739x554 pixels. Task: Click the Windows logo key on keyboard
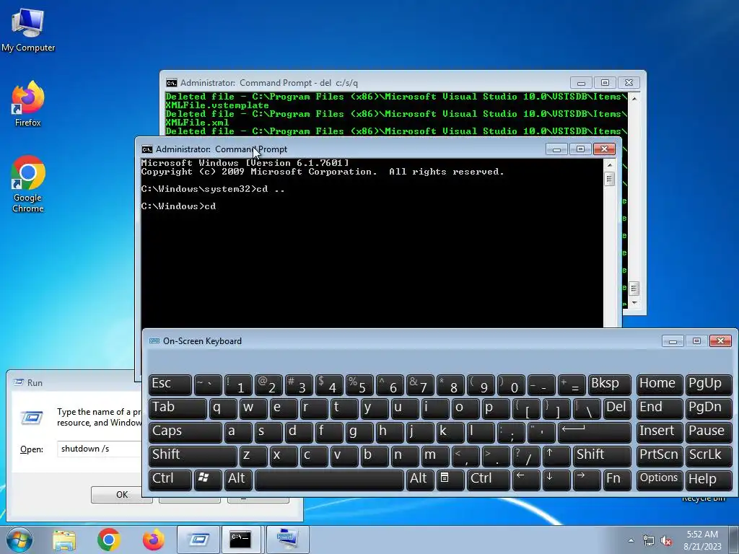[x=208, y=480]
